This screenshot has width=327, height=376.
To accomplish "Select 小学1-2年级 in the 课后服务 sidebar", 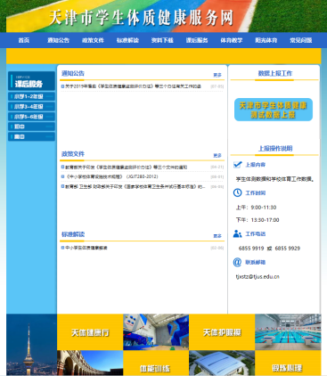I will click(x=31, y=96).
